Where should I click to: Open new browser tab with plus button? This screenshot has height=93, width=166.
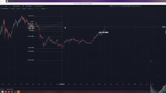tap(7, 1)
